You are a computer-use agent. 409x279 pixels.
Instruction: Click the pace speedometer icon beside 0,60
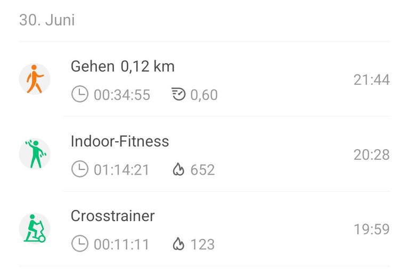[178, 94]
